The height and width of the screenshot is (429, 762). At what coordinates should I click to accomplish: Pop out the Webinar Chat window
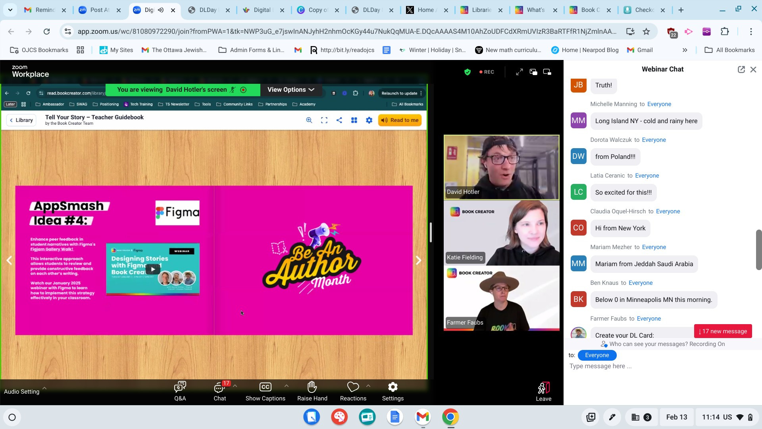(741, 70)
